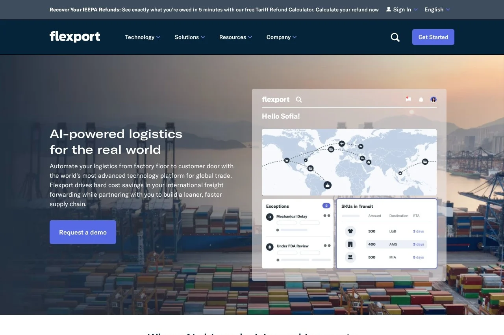Click the Request a demo button
Screen dimensions: 504x335
(83, 232)
